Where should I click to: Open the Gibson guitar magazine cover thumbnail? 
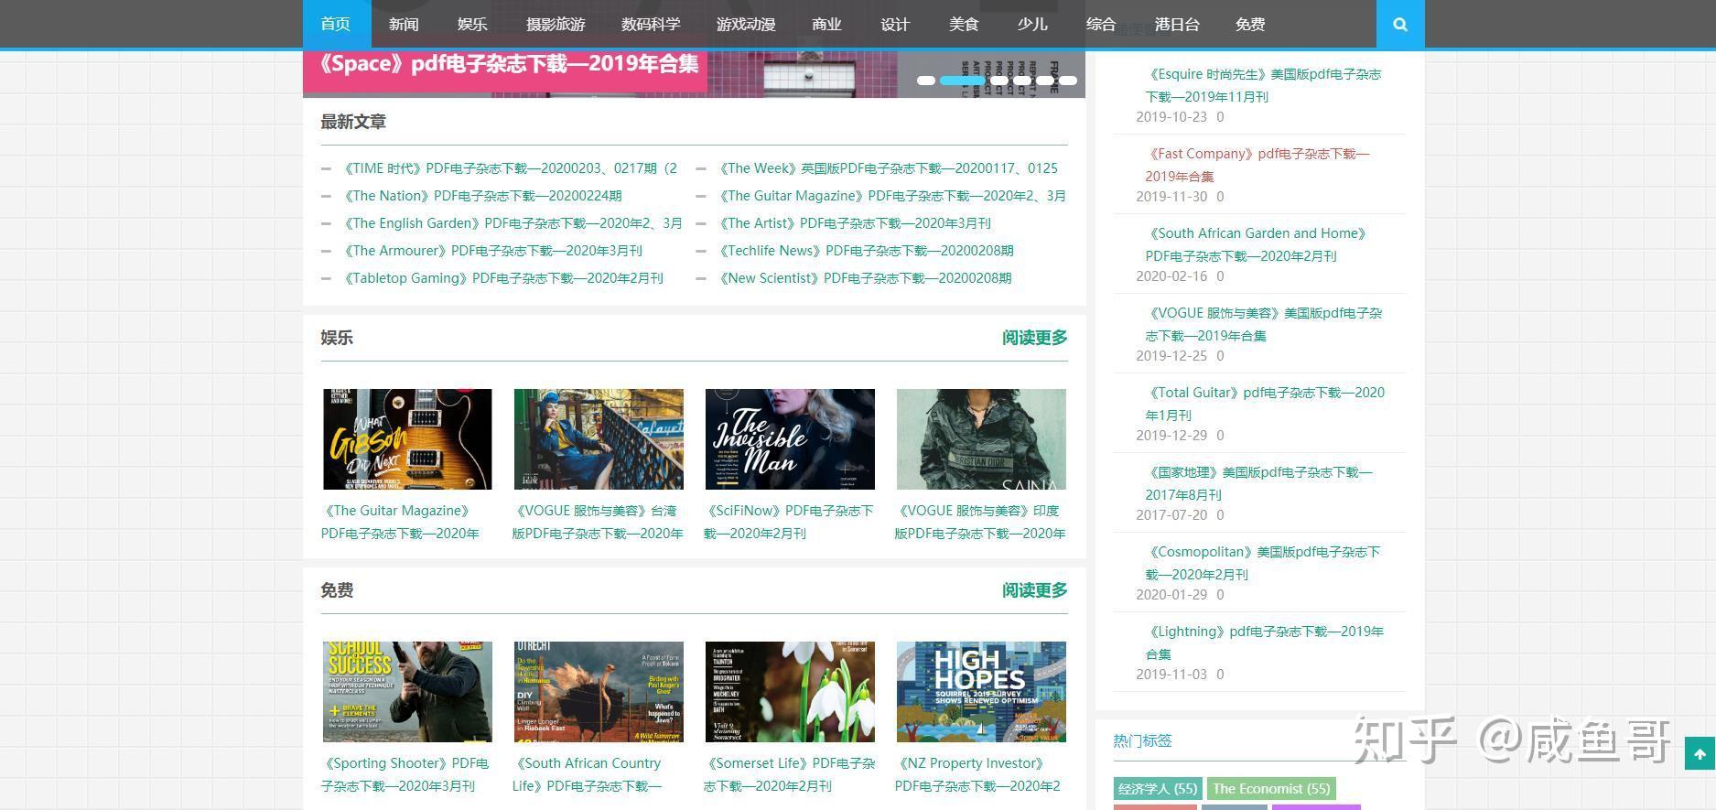[x=407, y=439]
